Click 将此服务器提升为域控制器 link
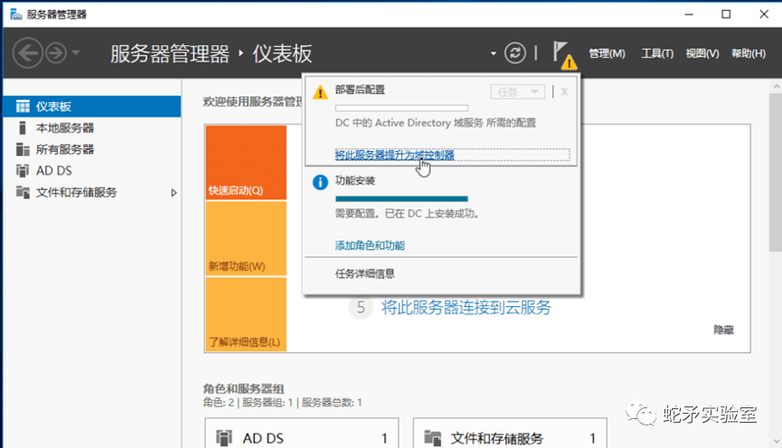Viewport: 782px width, 448px height. [394, 154]
